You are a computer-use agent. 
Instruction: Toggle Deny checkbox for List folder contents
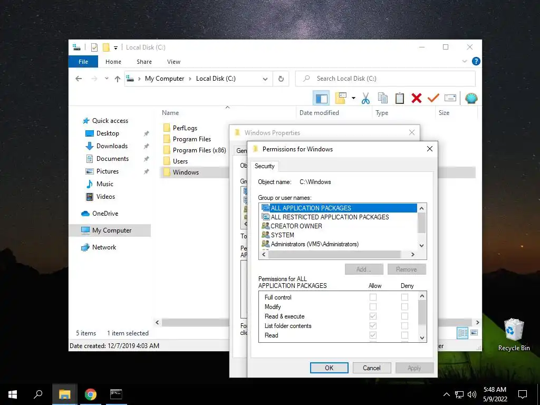pos(404,325)
